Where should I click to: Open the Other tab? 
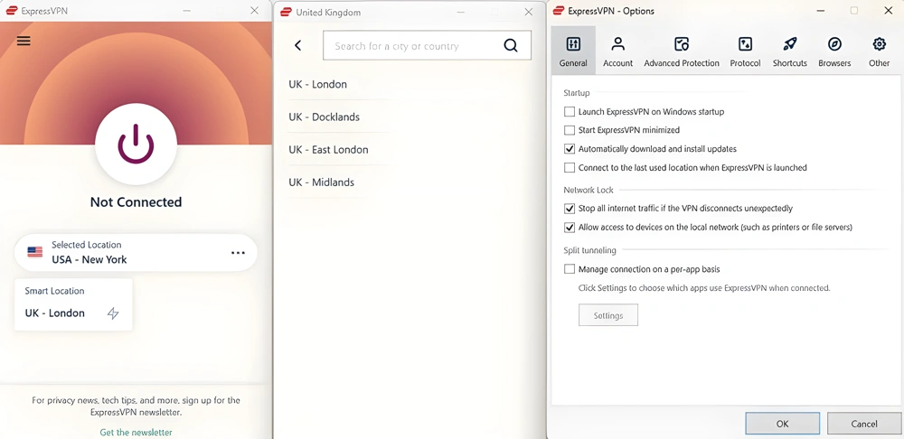click(x=880, y=51)
